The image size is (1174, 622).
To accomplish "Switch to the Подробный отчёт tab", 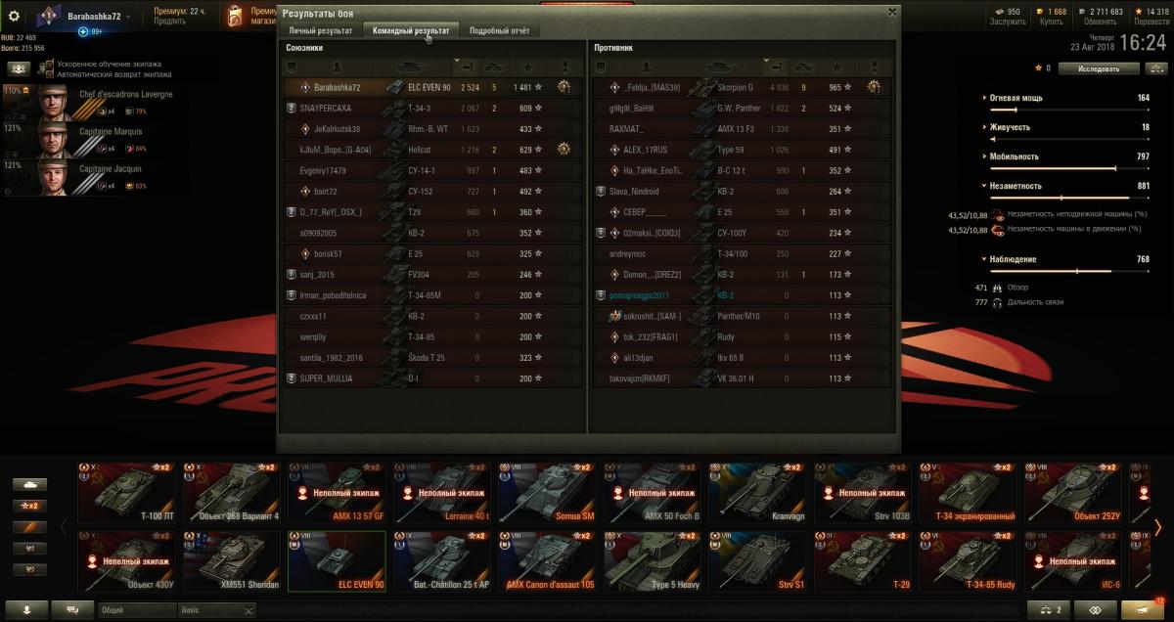I will [499, 31].
